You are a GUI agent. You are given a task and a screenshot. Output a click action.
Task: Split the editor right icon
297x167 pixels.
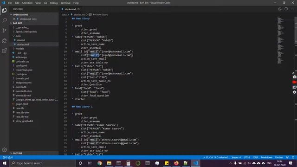pyautogui.click(x=286, y=9)
